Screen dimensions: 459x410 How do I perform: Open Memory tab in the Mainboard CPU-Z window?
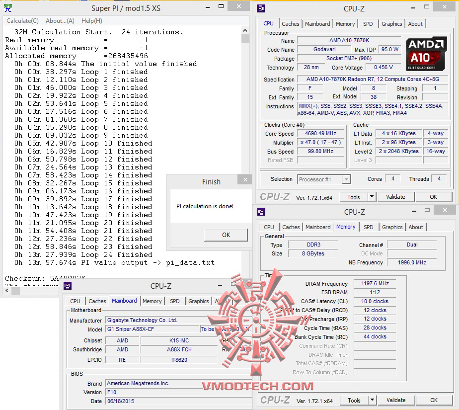tap(152, 301)
